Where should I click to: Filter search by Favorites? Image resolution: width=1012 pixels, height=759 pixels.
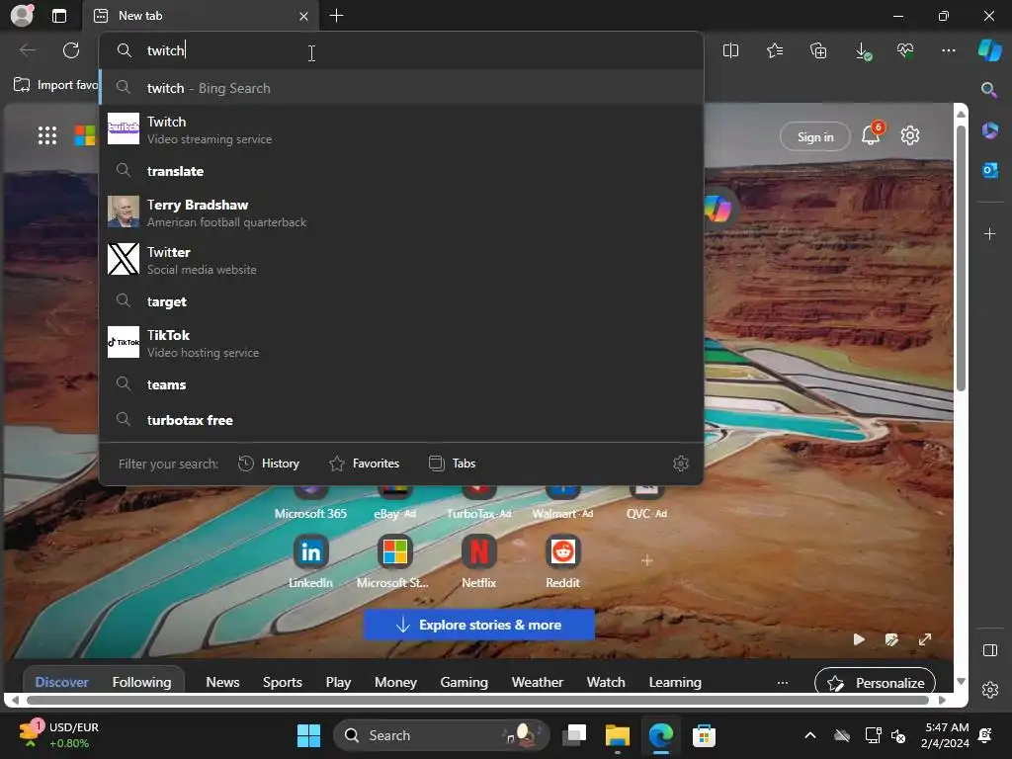364,464
